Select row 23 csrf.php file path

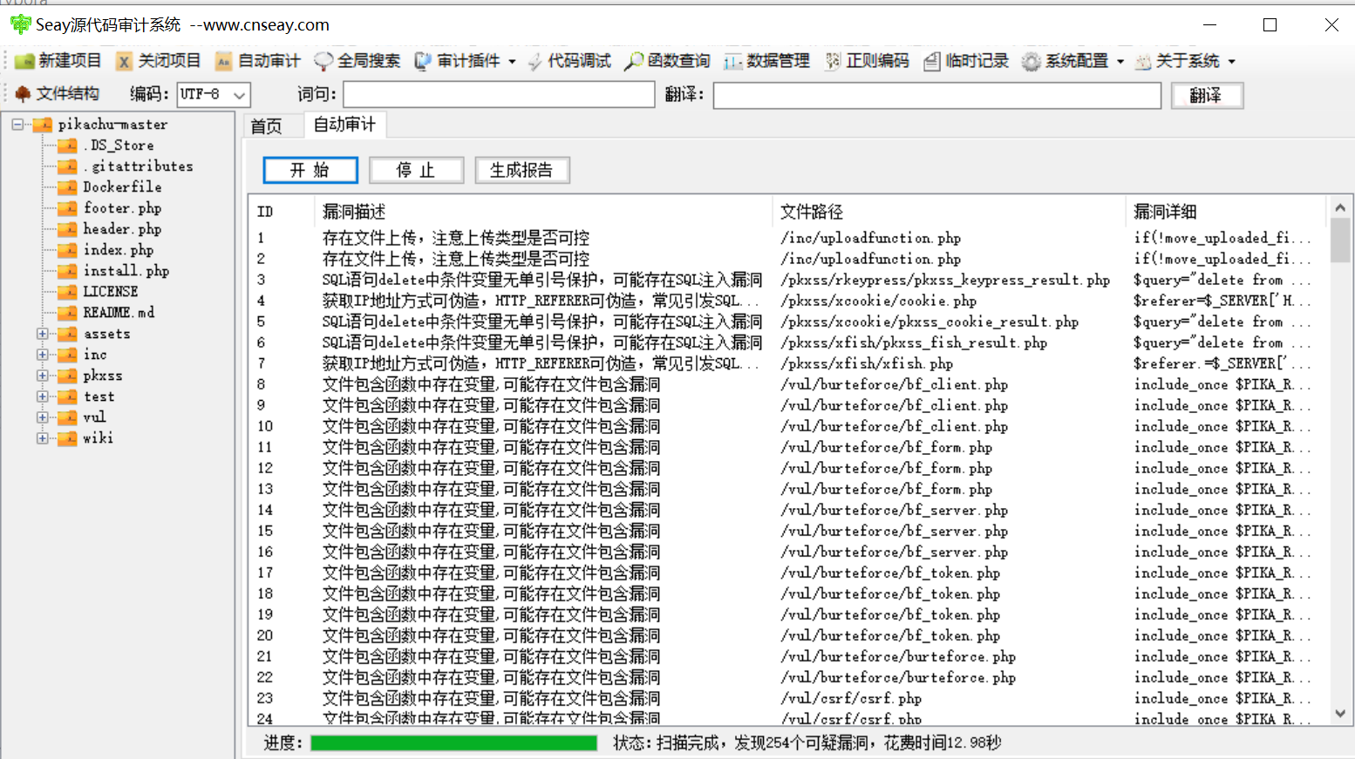851,698
